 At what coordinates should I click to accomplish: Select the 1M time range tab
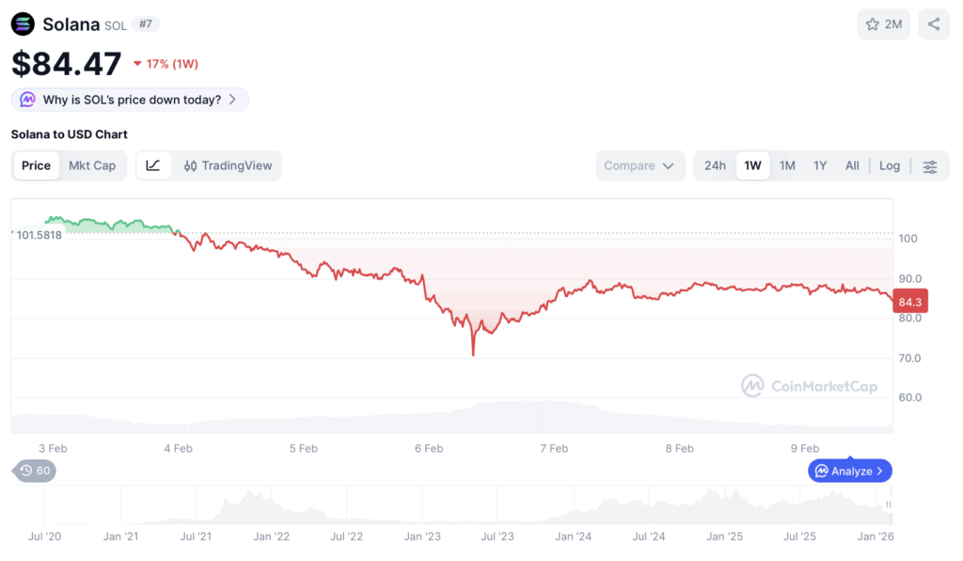tap(787, 165)
